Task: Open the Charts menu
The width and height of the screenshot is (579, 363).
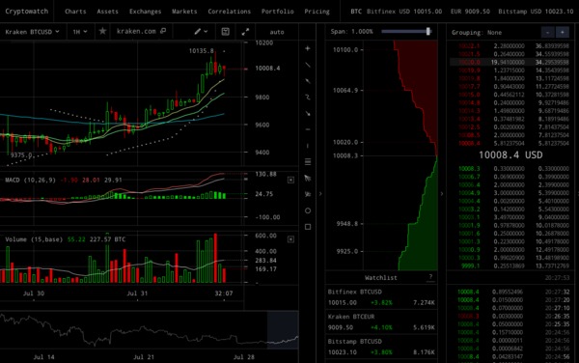Action: click(75, 12)
